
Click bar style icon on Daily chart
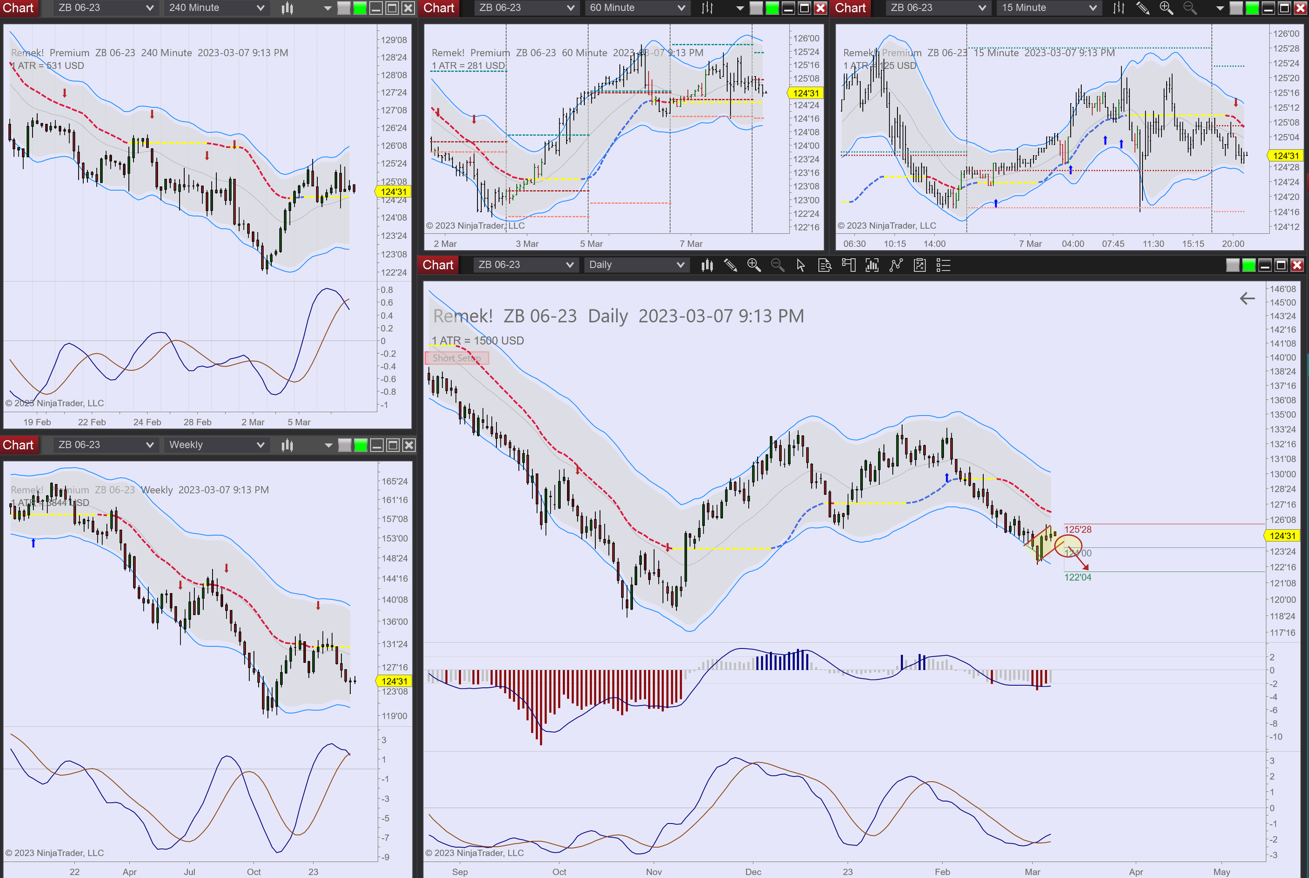coord(707,265)
